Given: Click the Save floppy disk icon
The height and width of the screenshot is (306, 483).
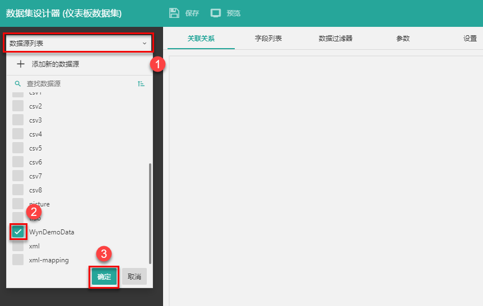Looking at the screenshot, I should click(174, 13).
